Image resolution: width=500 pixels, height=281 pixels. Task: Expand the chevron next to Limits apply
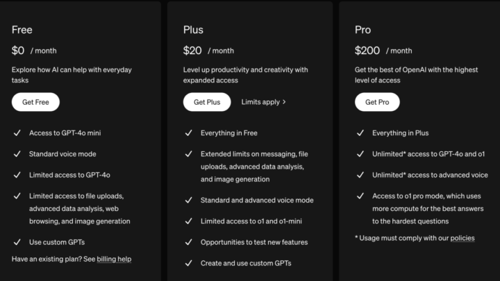(284, 102)
